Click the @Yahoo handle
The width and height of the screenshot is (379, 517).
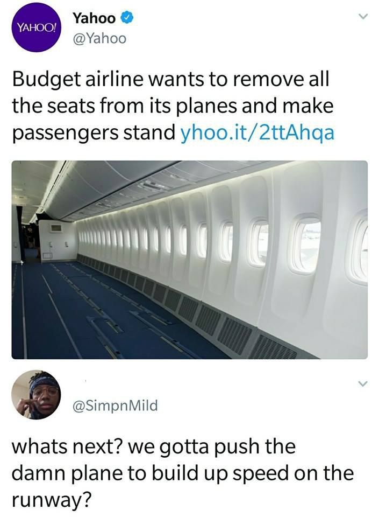pyautogui.click(x=99, y=39)
